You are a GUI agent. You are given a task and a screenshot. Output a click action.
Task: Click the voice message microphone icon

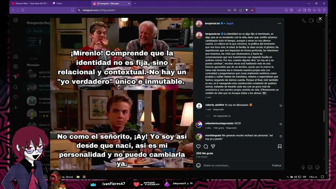tap(303, 167)
